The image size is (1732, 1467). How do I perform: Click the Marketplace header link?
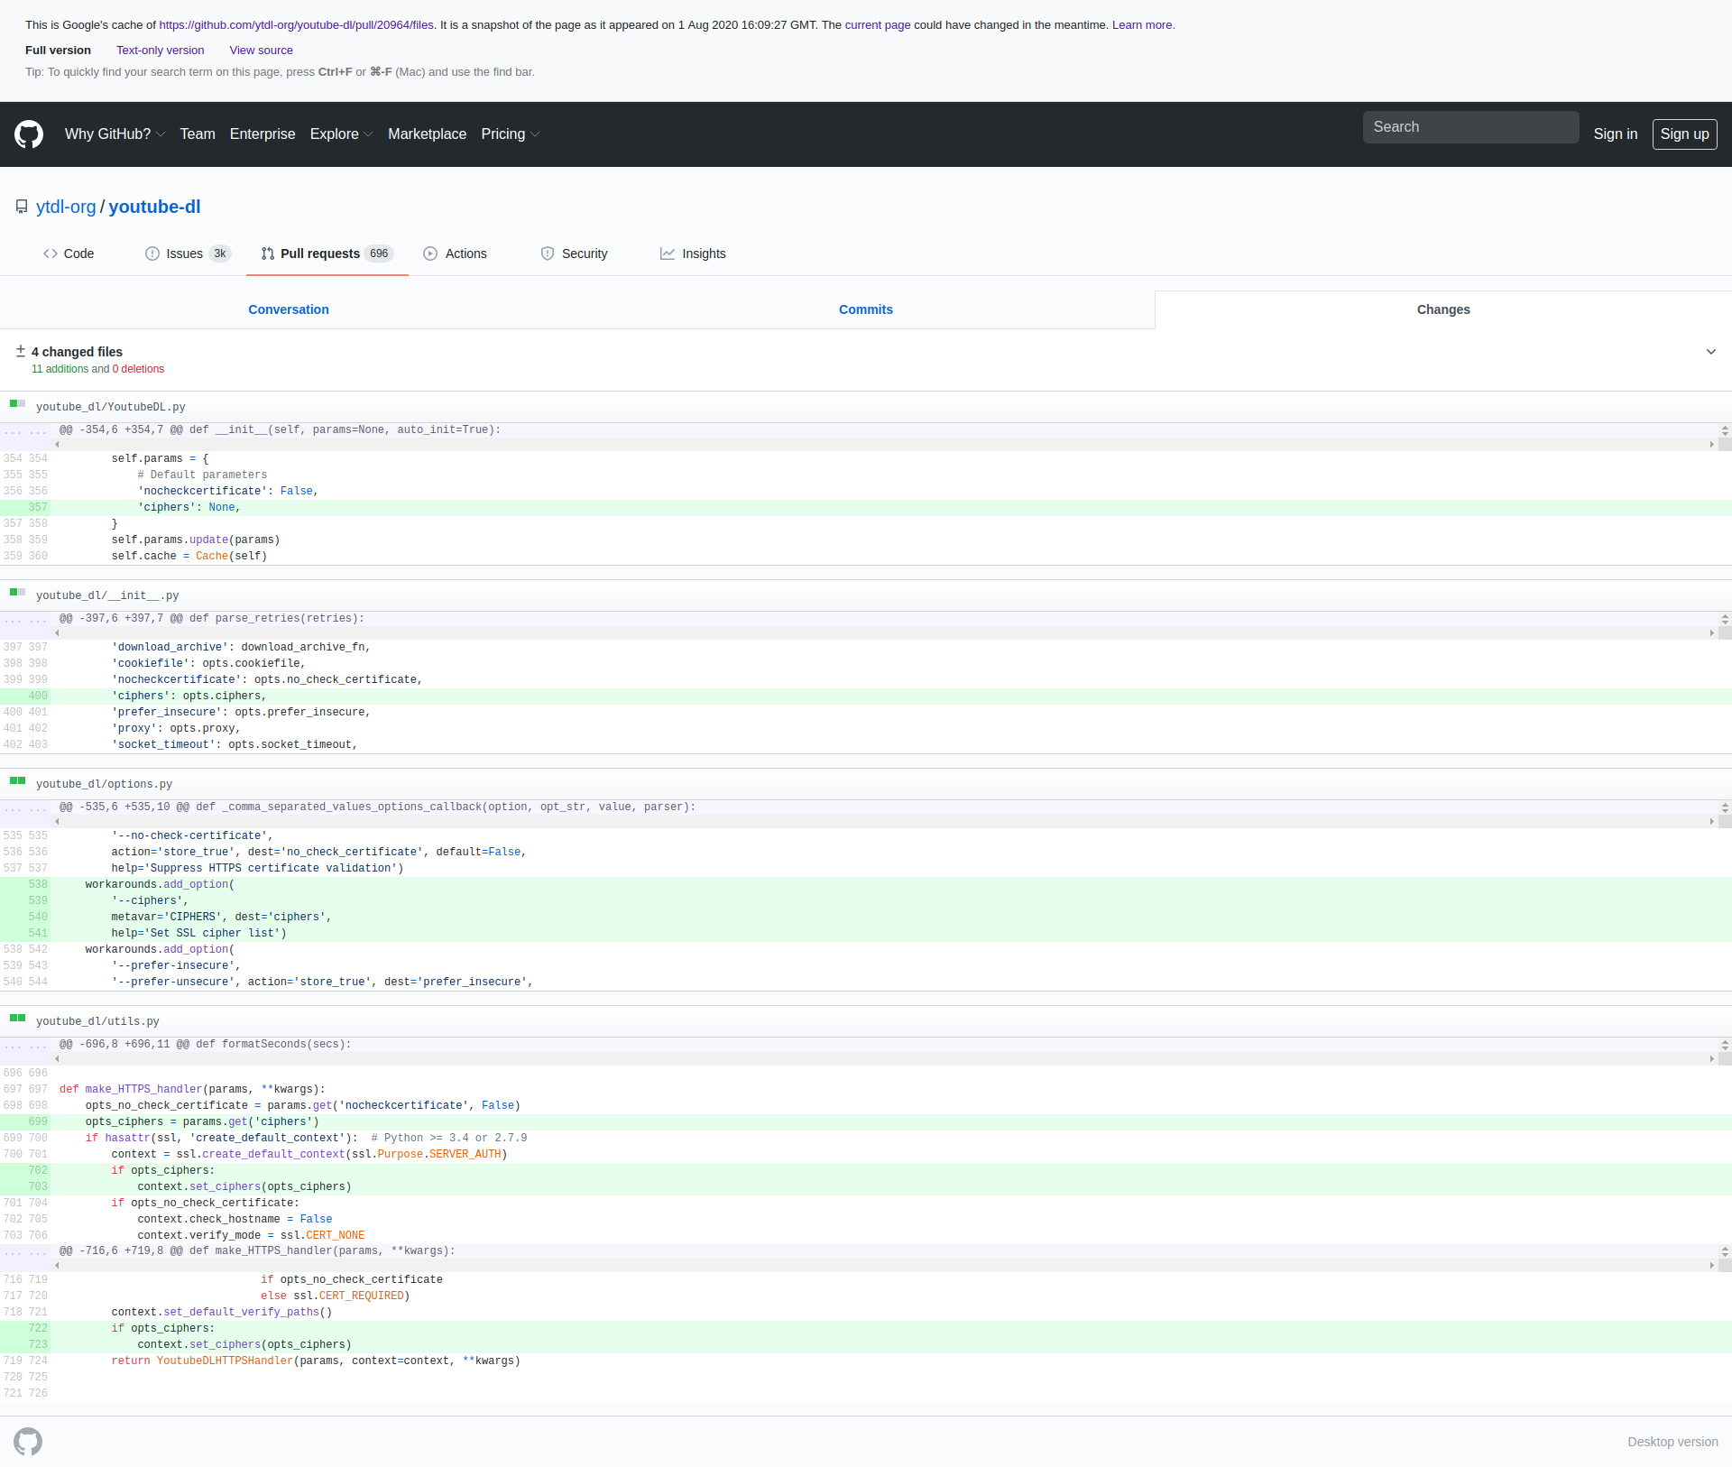pyautogui.click(x=428, y=134)
